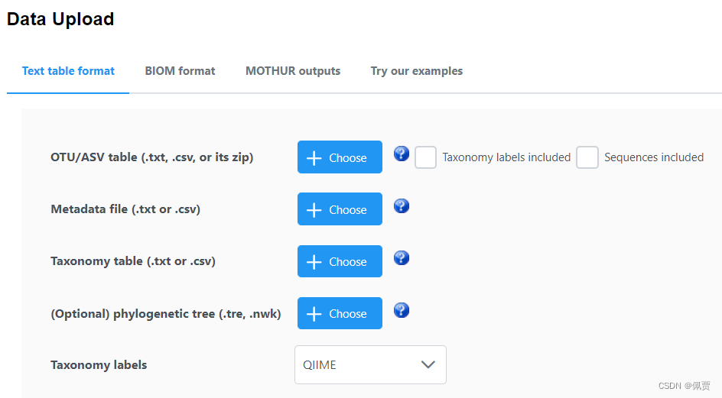722x398 pixels.
Task: Check the Sequences included box
Action: (587, 157)
